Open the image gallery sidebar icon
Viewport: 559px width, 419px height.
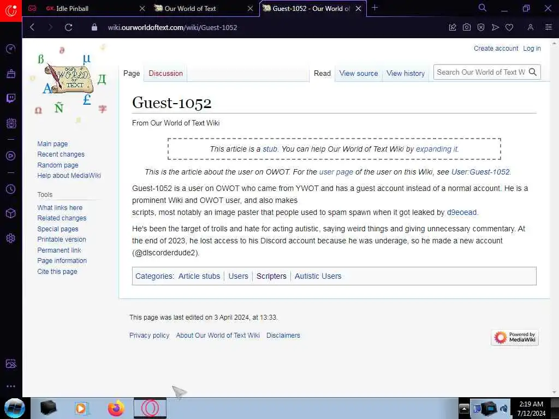[11, 363]
